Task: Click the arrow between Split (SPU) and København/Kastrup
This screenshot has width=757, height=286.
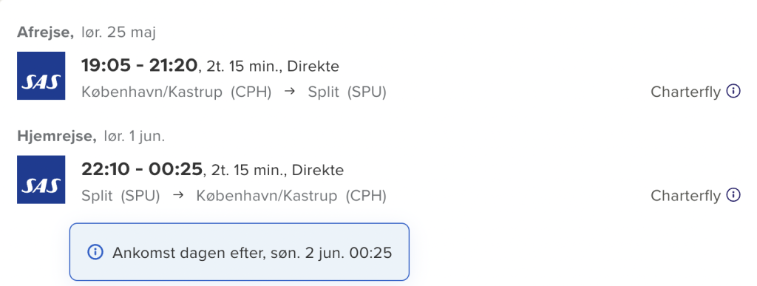Action: pyautogui.click(x=178, y=195)
